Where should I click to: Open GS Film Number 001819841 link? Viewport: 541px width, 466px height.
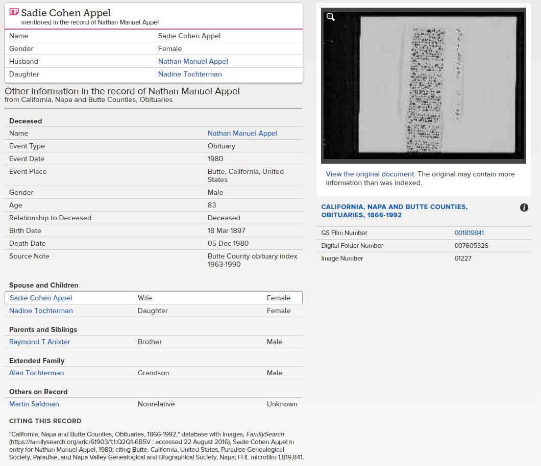pos(469,233)
